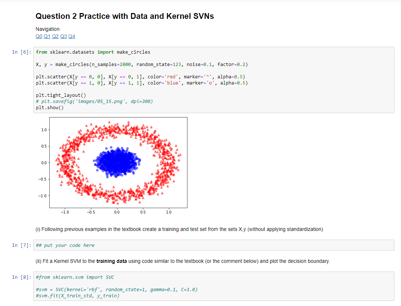Click the Navigation label text

click(x=47, y=29)
